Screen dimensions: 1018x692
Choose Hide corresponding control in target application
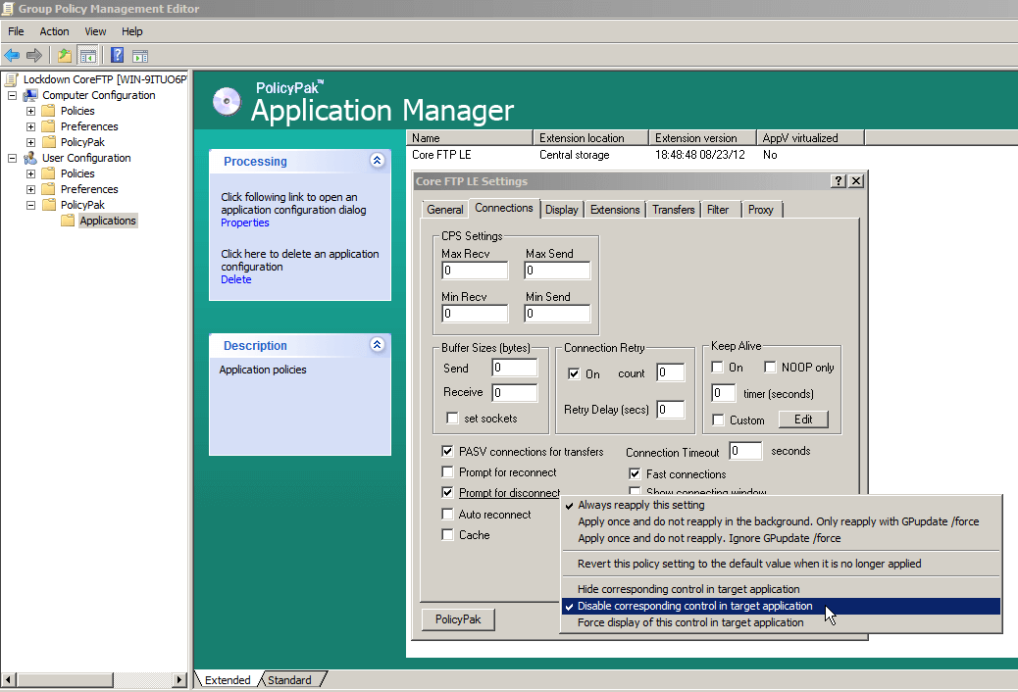[781, 589]
